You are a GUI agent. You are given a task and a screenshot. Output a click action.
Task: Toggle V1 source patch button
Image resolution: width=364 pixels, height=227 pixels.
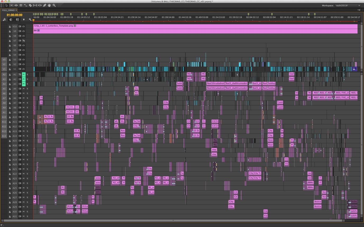tap(4, 69)
